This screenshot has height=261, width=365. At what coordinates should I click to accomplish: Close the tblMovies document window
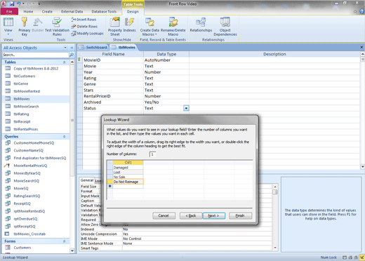pyautogui.click(x=361, y=47)
